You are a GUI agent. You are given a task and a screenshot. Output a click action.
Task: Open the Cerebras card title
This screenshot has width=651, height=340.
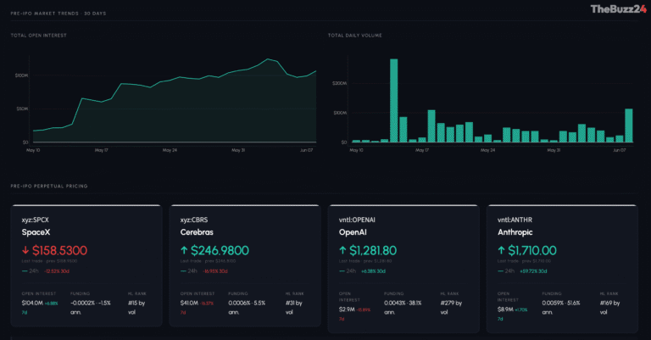pyautogui.click(x=197, y=232)
